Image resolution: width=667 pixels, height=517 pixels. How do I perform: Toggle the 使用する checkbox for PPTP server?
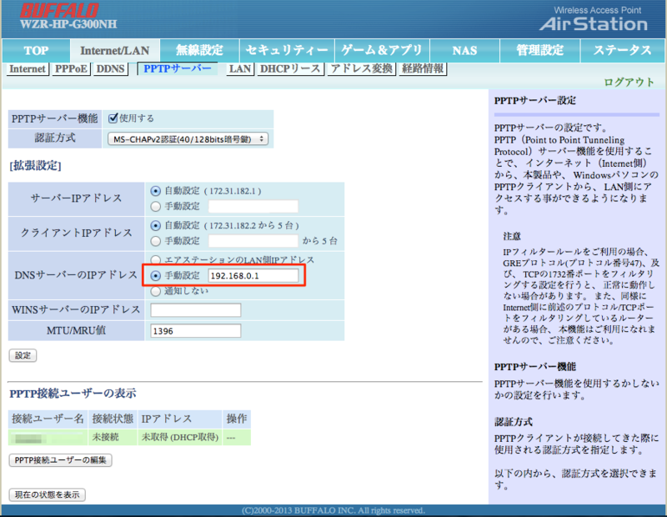pyautogui.click(x=113, y=118)
